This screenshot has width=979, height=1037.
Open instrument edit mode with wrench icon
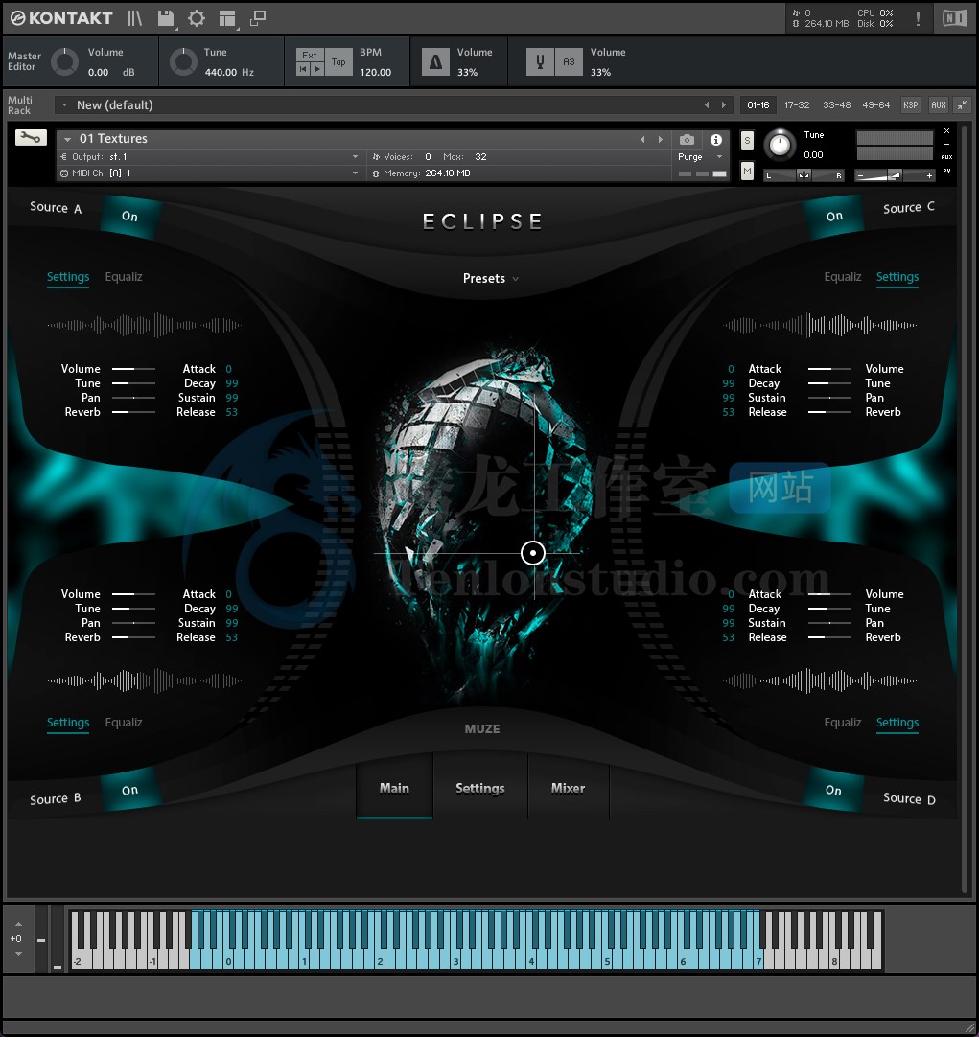click(31, 138)
